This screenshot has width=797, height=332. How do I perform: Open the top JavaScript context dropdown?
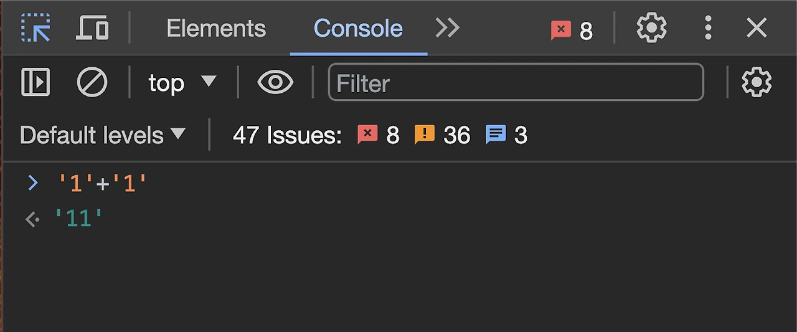(182, 82)
